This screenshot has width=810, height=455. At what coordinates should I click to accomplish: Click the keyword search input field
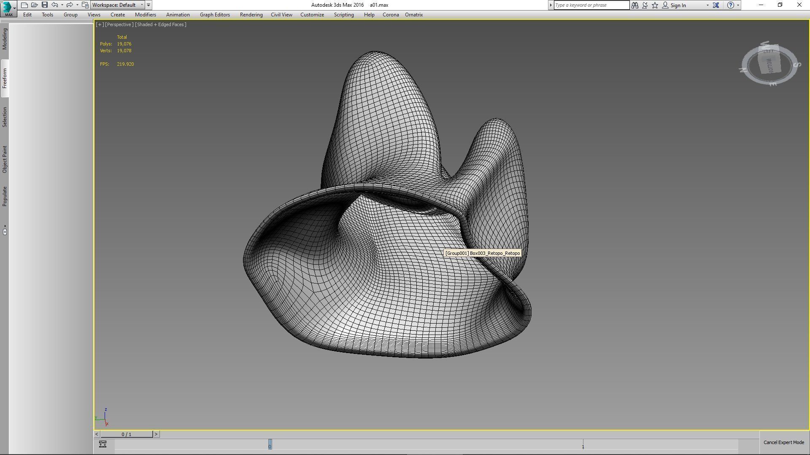coord(591,5)
